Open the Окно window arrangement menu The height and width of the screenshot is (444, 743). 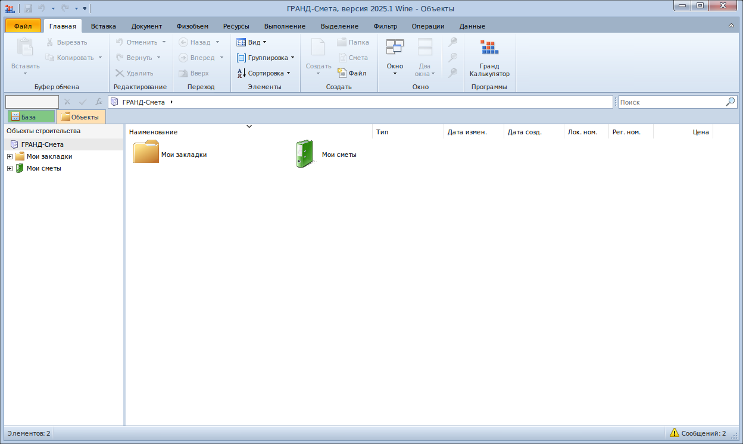tap(395, 58)
